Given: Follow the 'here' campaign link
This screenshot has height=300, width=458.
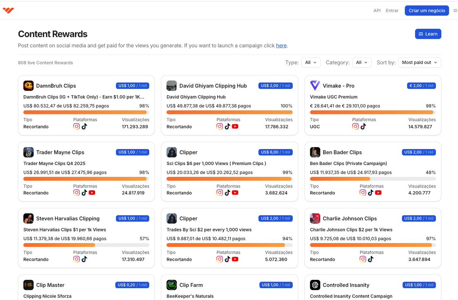Looking at the screenshot, I should coord(281,45).
